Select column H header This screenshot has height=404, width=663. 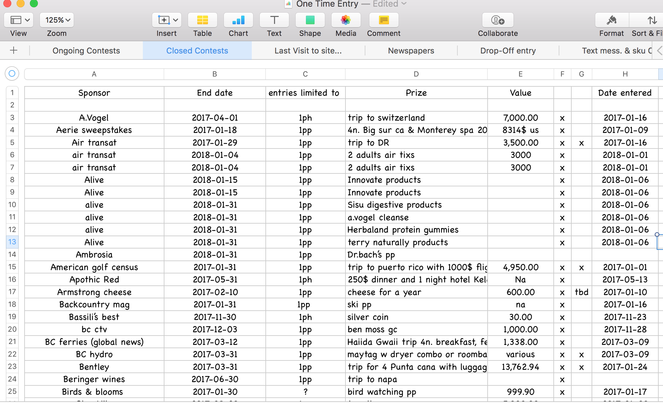coord(625,74)
